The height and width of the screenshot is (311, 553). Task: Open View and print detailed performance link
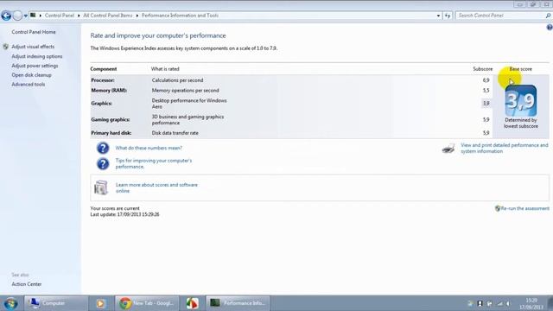coord(505,148)
